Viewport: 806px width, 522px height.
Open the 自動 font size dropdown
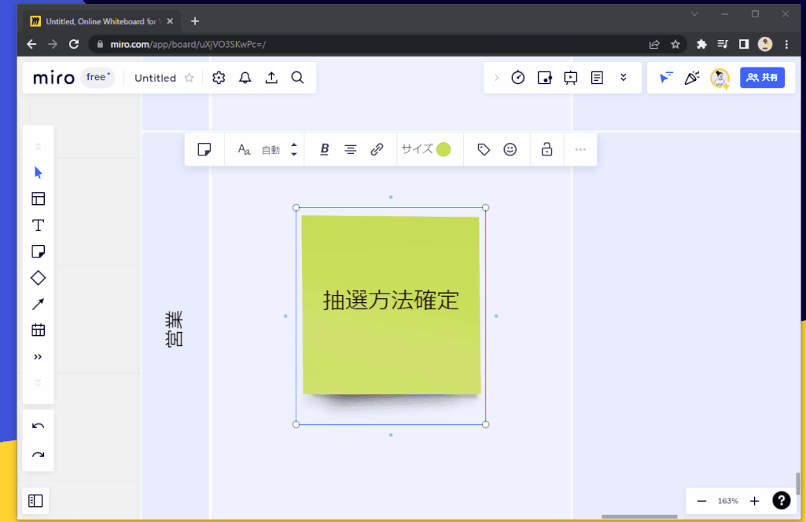(x=271, y=150)
